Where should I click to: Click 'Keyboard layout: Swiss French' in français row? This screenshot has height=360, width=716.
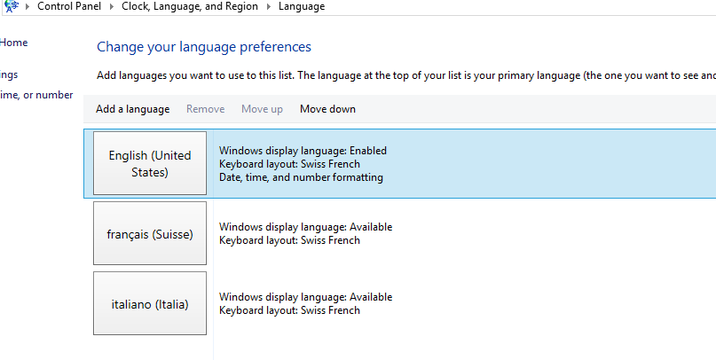click(289, 240)
